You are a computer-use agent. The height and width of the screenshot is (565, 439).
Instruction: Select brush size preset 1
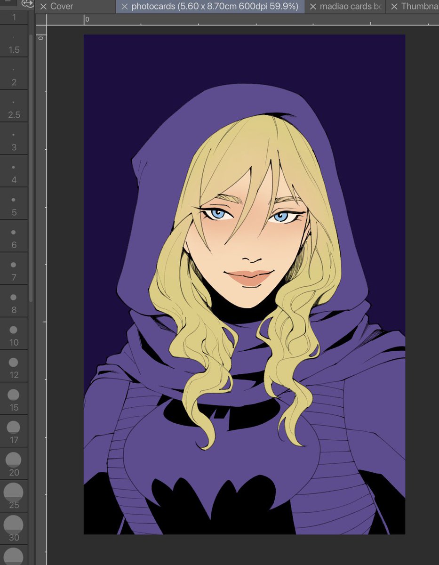14,18
